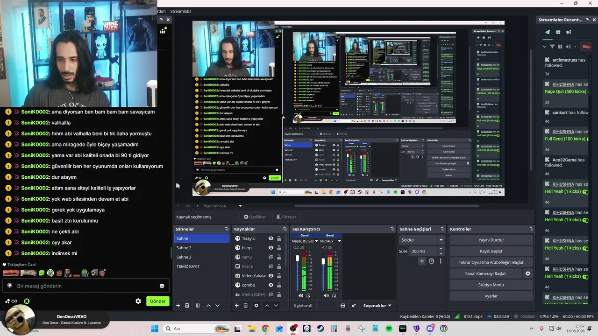The width and height of the screenshot is (598, 336).
Task: Filter Streamlabs recent events with funnel icon
Action: pyautogui.click(x=552, y=47)
